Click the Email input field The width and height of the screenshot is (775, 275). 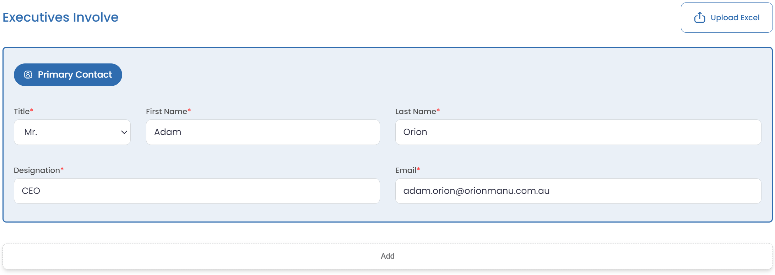578,191
